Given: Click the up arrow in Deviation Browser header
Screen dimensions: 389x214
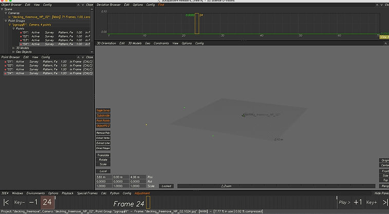Looking at the screenshot, I should coord(377,5).
